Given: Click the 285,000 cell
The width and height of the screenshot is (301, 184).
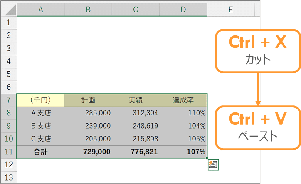Looking at the screenshot, I should [x=88, y=113].
